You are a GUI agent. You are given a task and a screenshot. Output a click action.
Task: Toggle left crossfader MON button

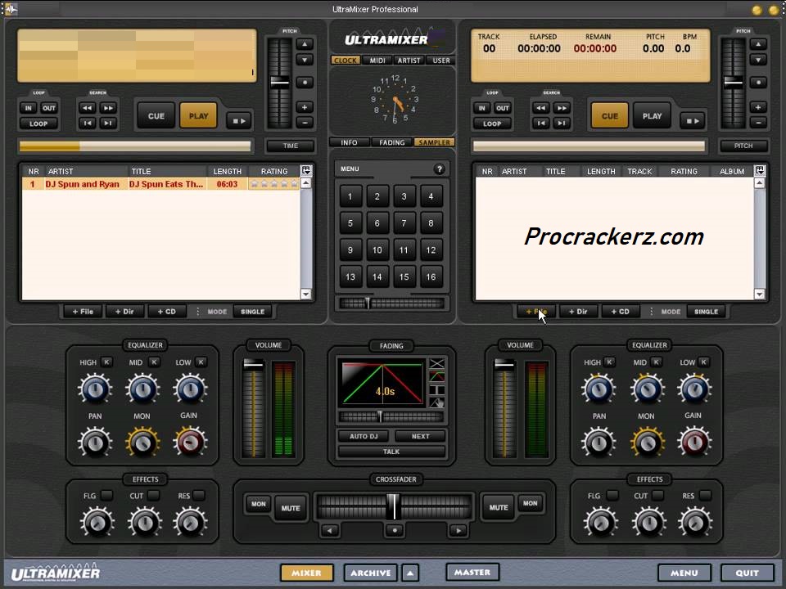(258, 504)
